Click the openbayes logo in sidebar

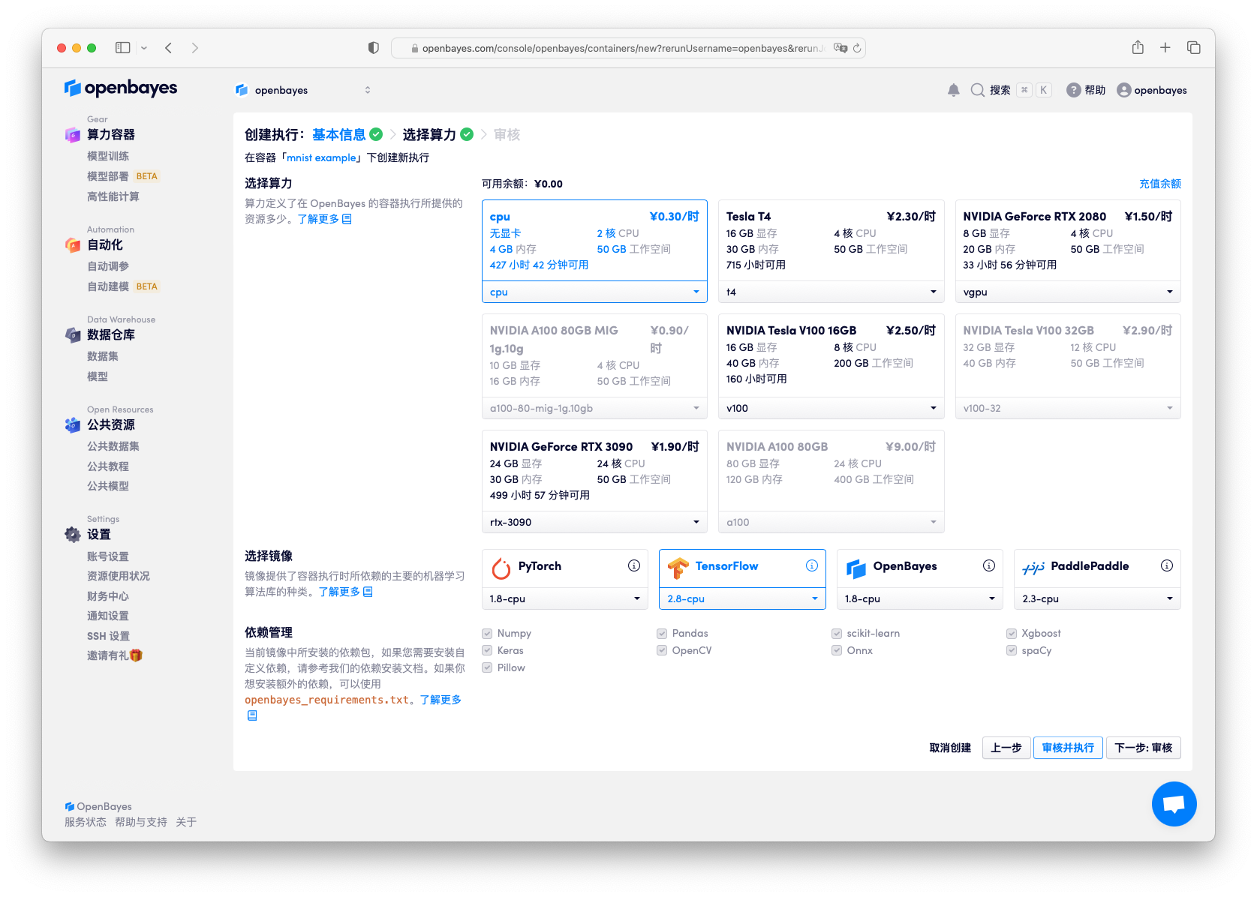tap(121, 88)
